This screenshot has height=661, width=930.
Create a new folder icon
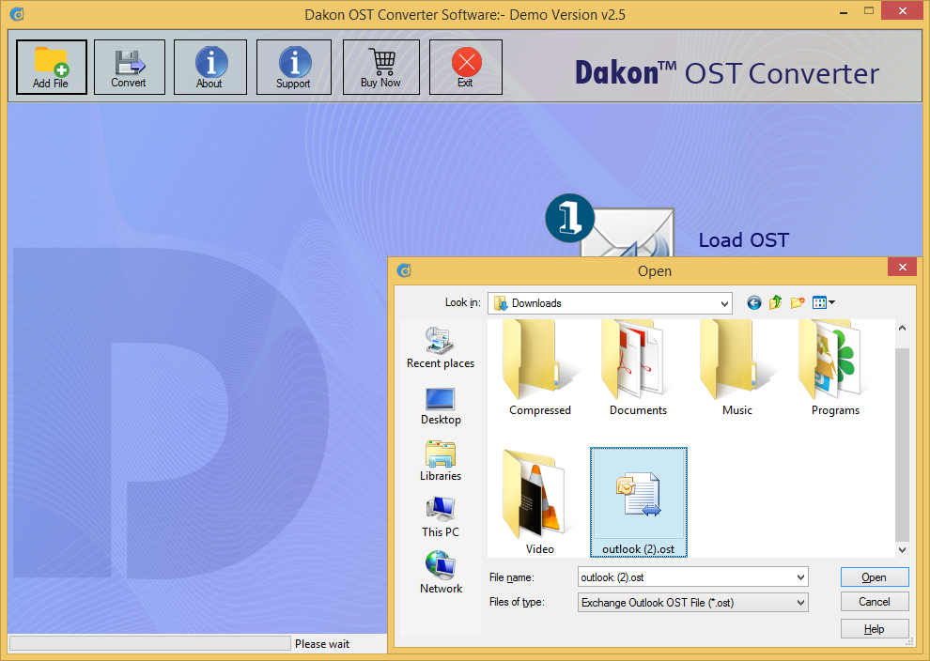798,303
